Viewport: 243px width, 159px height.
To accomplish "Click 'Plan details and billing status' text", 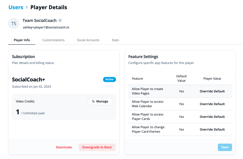I will [33, 63].
